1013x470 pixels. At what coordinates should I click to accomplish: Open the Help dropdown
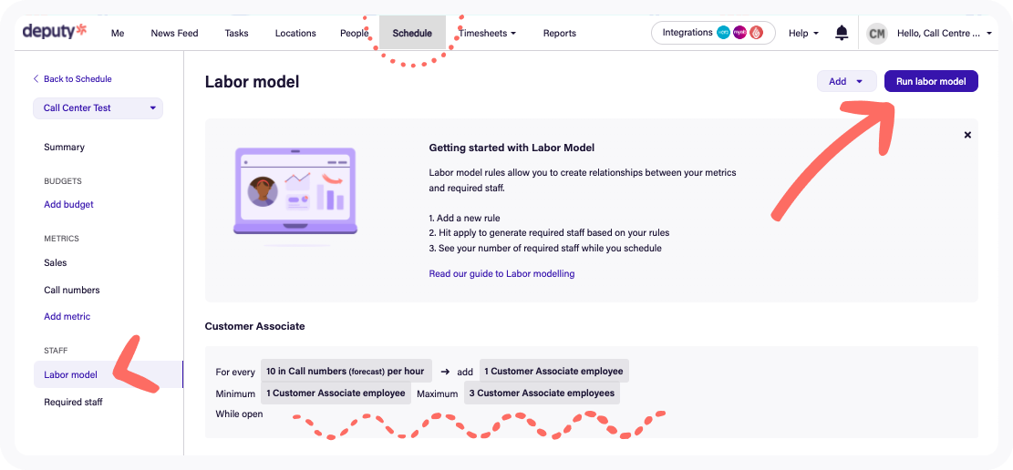click(x=803, y=33)
